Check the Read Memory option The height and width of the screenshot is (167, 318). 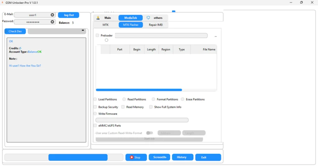coord(123,107)
